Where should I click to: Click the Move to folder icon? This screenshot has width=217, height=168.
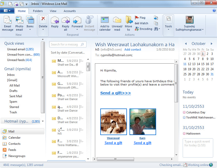128,20
